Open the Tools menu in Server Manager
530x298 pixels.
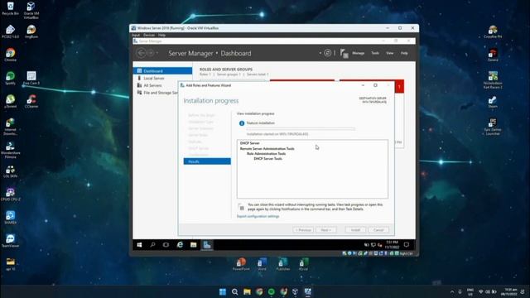pyautogui.click(x=375, y=53)
